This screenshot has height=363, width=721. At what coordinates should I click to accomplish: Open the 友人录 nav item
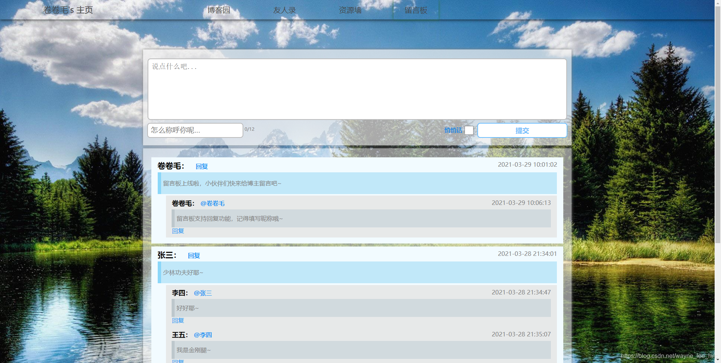(285, 10)
